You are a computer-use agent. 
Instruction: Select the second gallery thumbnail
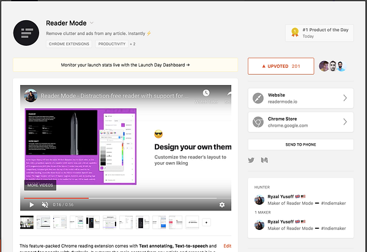(43, 222)
